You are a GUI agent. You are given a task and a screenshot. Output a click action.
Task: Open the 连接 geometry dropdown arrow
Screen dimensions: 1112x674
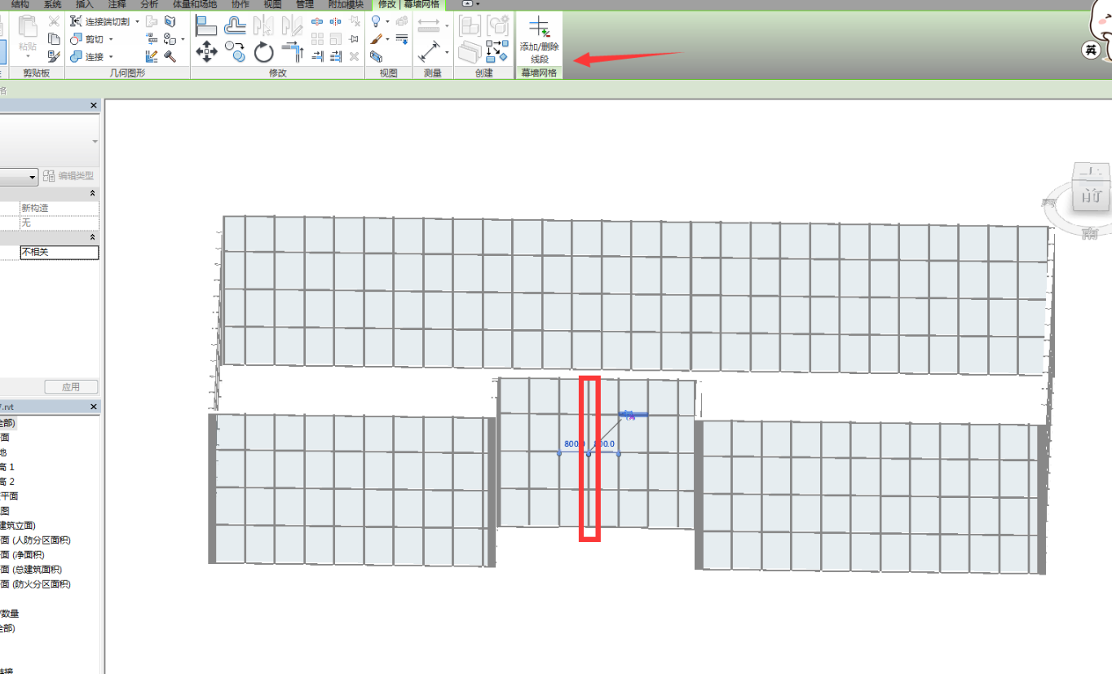[111, 57]
